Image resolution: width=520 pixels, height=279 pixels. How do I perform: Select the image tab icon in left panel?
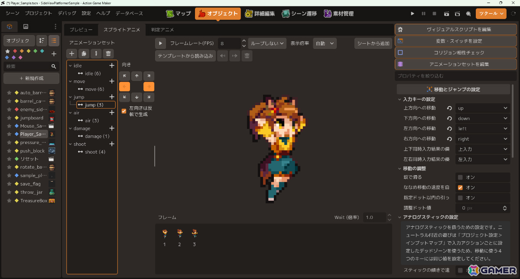(26, 27)
